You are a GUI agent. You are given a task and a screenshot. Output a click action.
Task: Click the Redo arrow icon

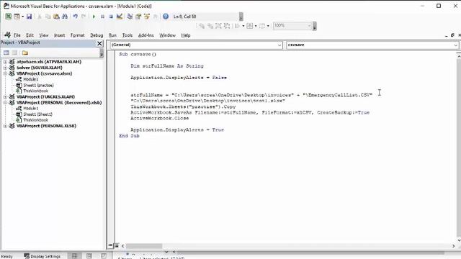(84, 17)
